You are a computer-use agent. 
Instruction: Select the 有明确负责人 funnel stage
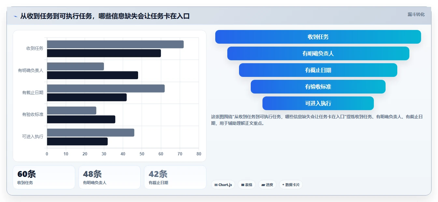coord(318,53)
